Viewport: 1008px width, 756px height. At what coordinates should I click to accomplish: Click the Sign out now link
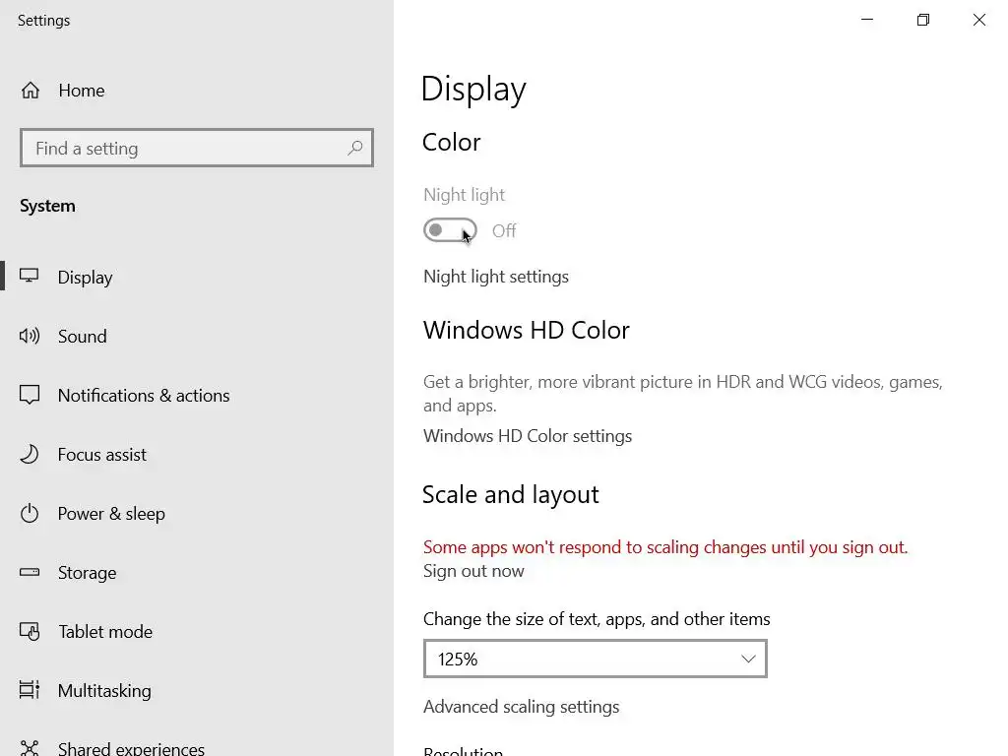pos(473,571)
